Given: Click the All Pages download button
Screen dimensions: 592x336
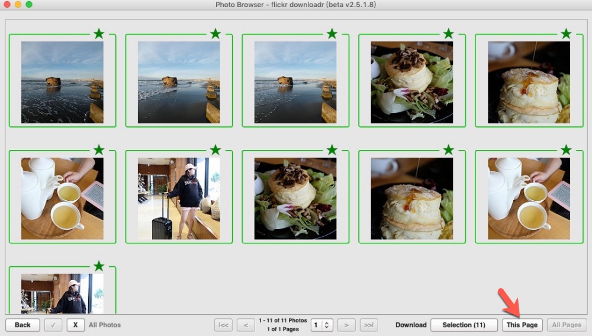Looking at the screenshot, I should coord(567,325).
